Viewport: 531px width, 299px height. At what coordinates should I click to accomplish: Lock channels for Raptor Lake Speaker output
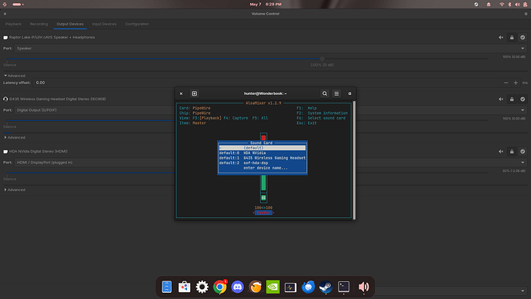(512, 38)
